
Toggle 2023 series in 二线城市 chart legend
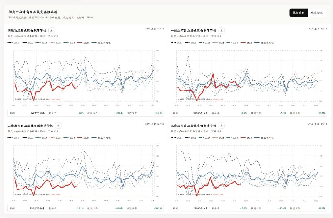41,138
